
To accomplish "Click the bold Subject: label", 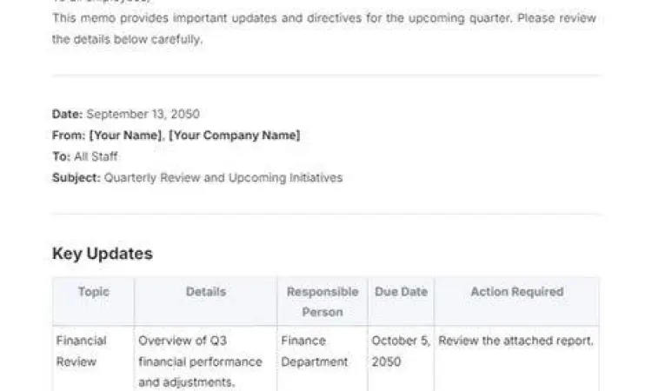I will (77, 178).
